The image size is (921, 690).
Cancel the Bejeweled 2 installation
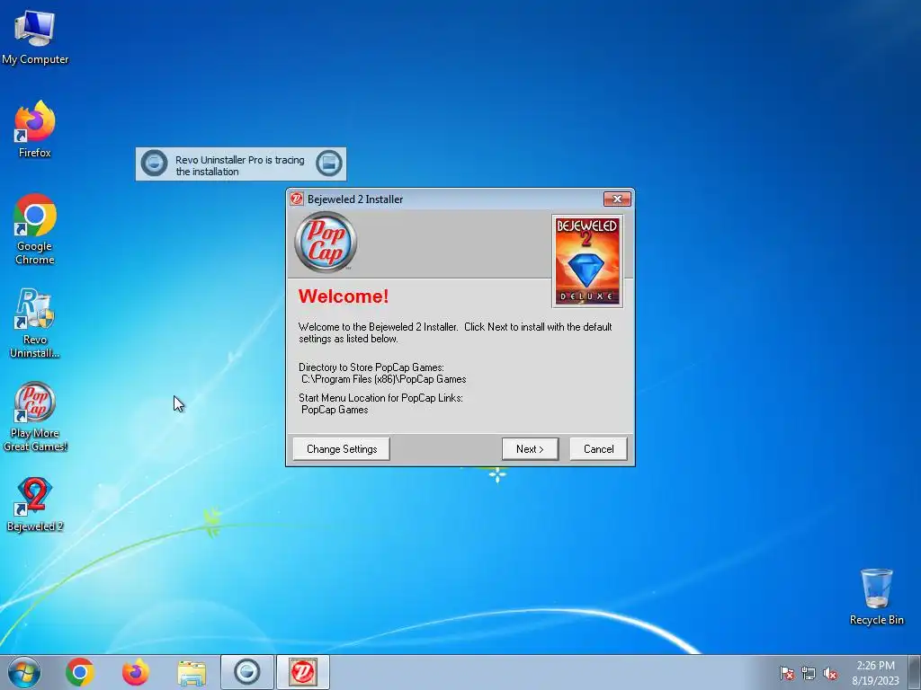click(x=598, y=449)
